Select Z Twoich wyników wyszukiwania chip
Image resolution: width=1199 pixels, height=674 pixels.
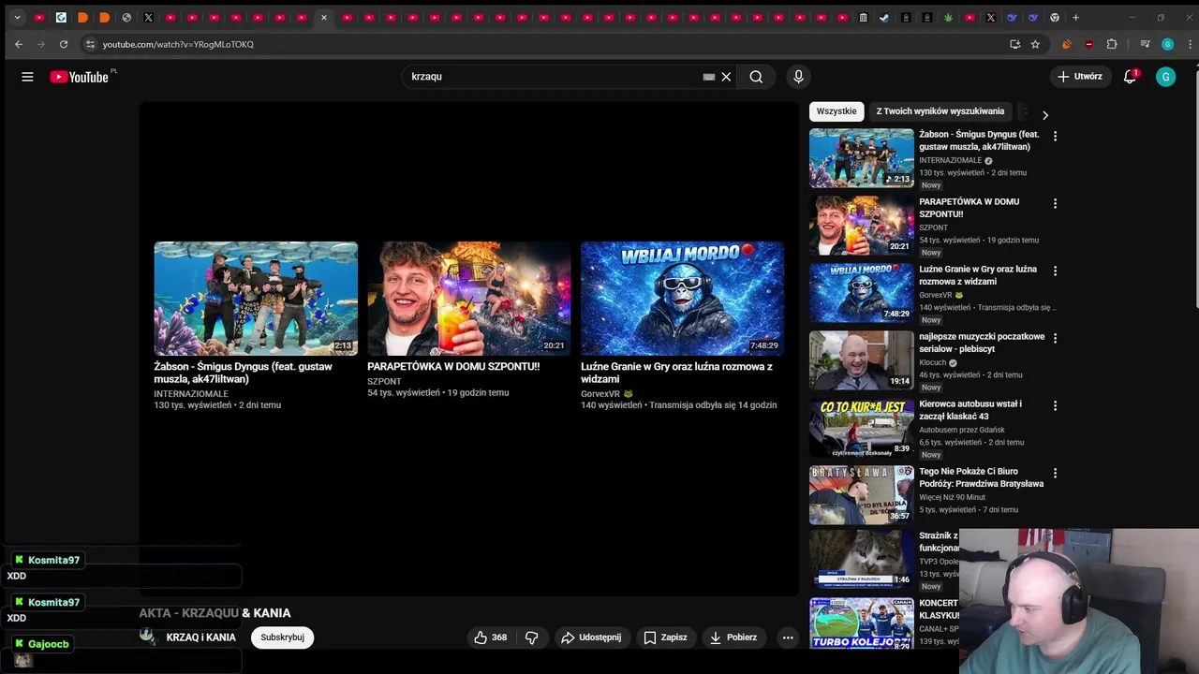tap(940, 111)
